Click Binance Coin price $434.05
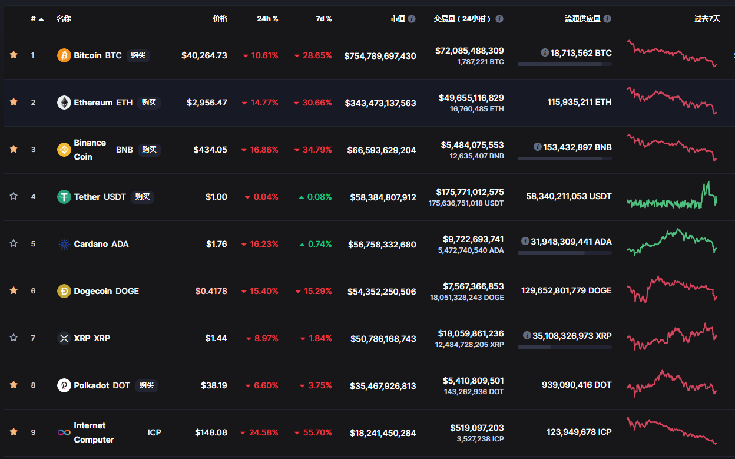The height and width of the screenshot is (459, 735). pyautogui.click(x=210, y=150)
